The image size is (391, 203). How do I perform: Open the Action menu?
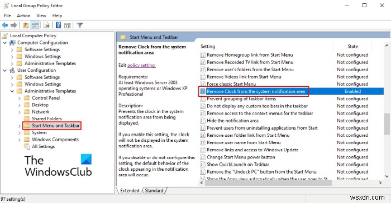(23, 16)
